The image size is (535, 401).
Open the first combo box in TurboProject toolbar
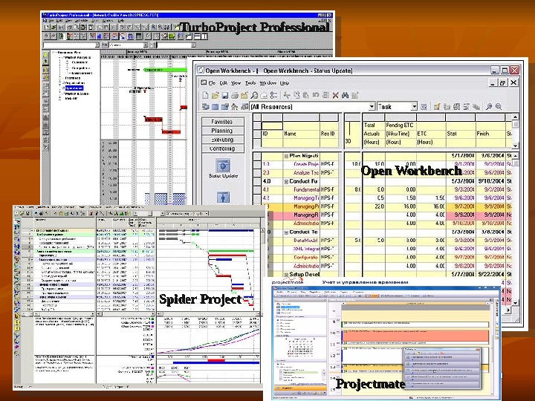[x=97, y=45]
